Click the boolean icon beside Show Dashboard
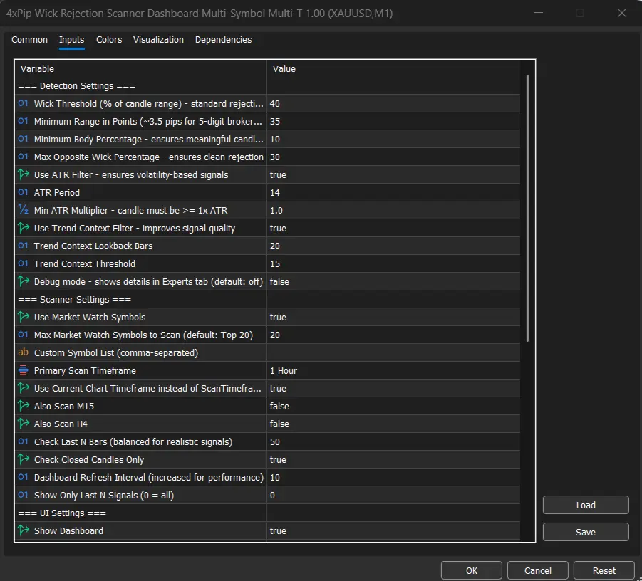This screenshot has width=642, height=581. click(x=23, y=531)
